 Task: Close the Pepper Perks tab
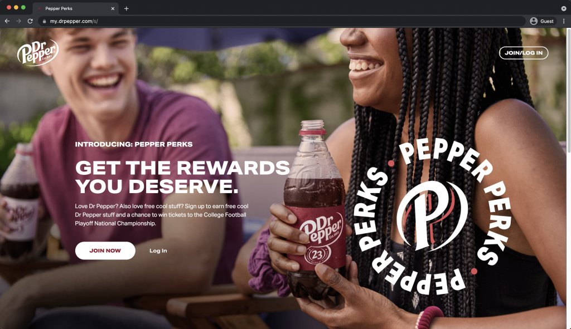click(x=113, y=8)
